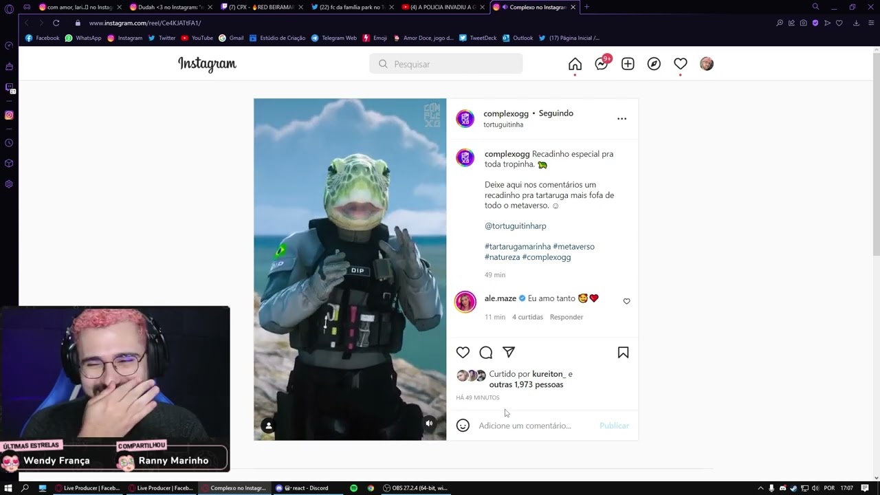This screenshot has height=495, width=880.
Task: Click the Seguindo following button
Action: coord(555,113)
